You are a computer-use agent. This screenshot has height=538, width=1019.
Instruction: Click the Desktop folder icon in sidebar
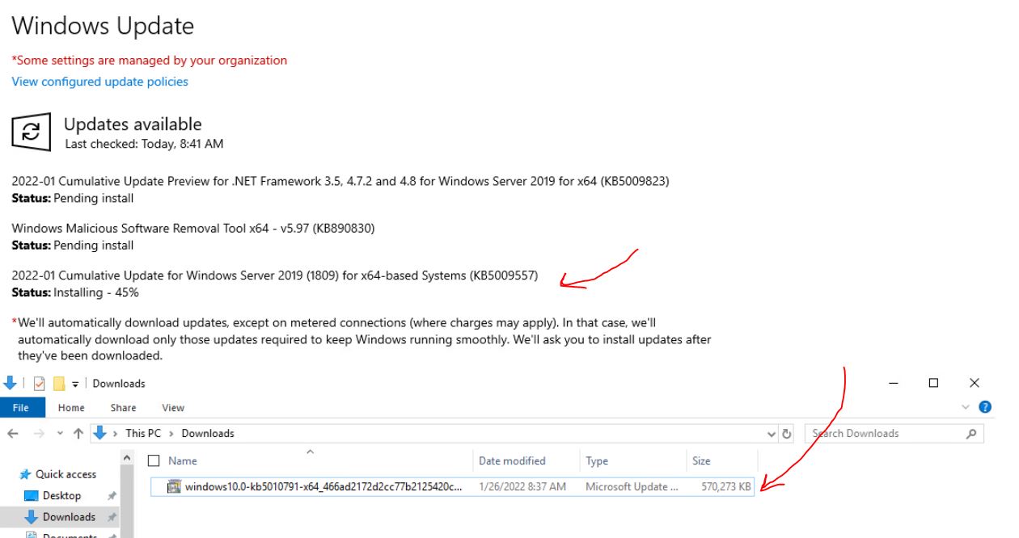coord(31,495)
